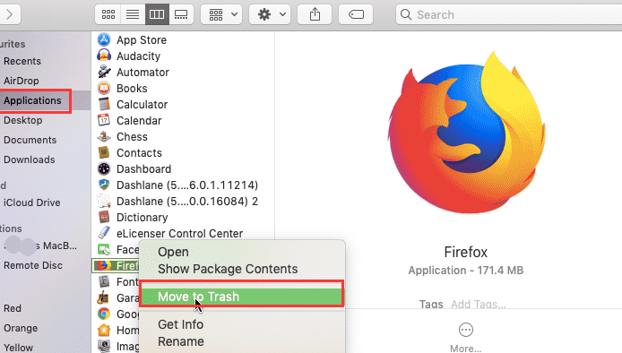The height and width of the screenshot is (353, 622).
Task: Select the Automator app icon
Action: coord(104,72)
